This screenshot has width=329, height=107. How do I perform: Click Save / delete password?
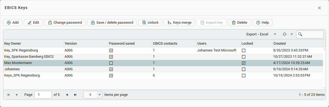pyautogui.click(x=112, y=23)
